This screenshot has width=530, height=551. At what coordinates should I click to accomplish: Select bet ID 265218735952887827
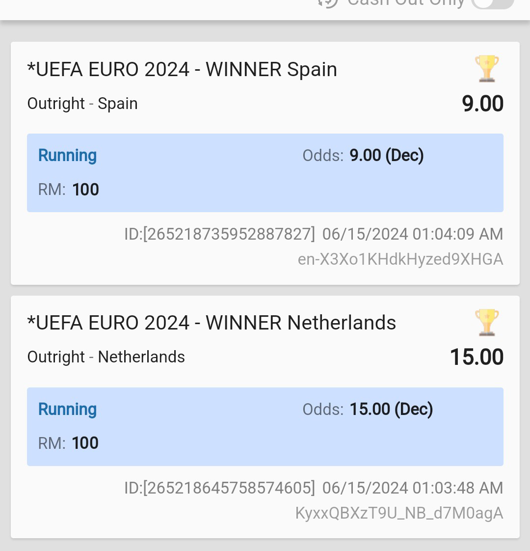click(219, 234)
